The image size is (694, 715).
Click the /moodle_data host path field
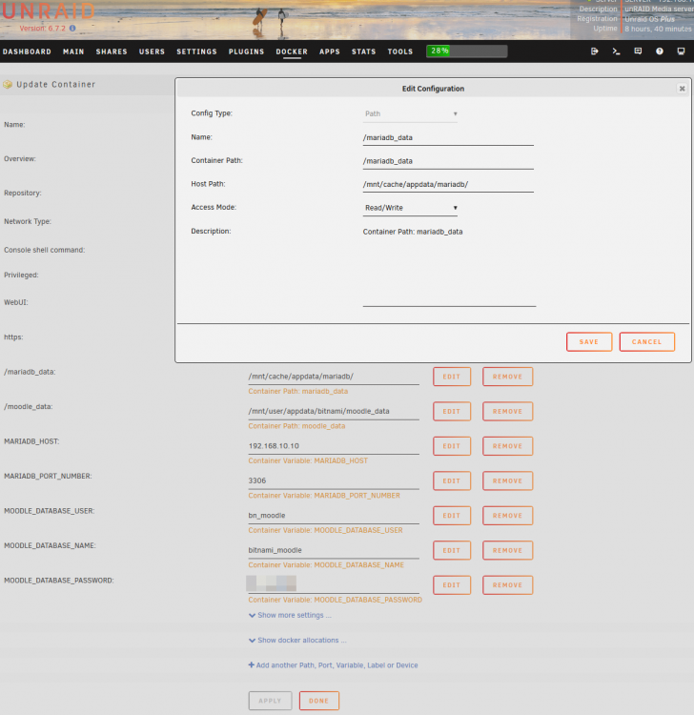click(334, 411)
